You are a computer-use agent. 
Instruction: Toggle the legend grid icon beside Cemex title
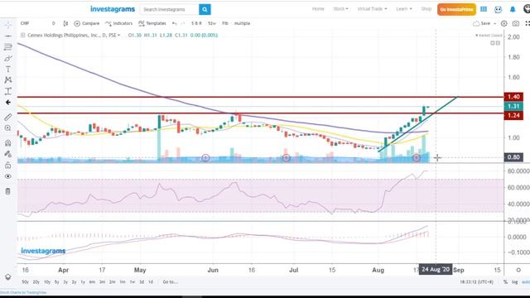22,35
